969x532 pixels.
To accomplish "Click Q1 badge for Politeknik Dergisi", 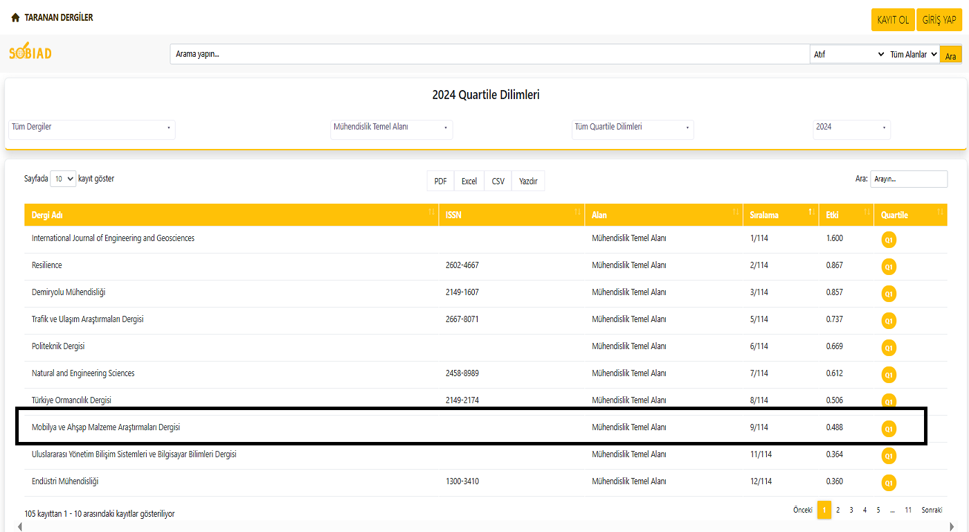I will click(889, 348).
